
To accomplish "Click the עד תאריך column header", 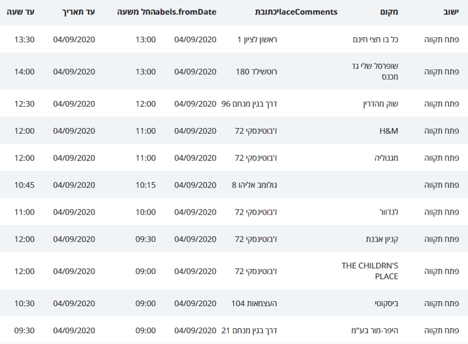I will [x=78, y=12].
